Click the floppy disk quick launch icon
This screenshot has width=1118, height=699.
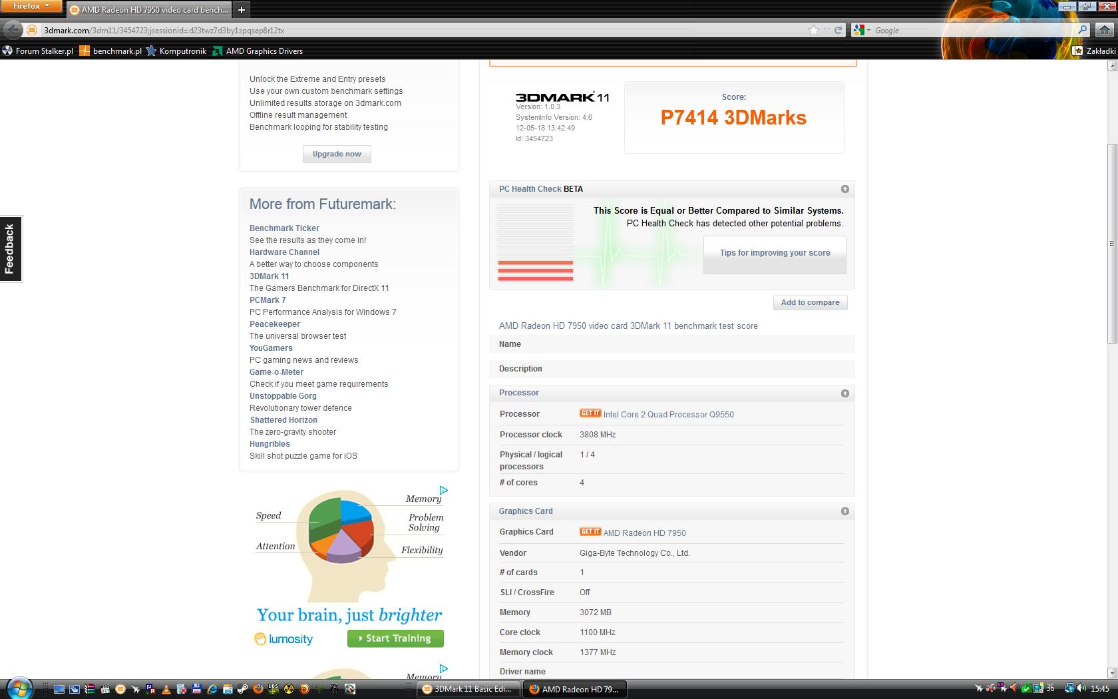pyautogui.click(x=196, y=689)
